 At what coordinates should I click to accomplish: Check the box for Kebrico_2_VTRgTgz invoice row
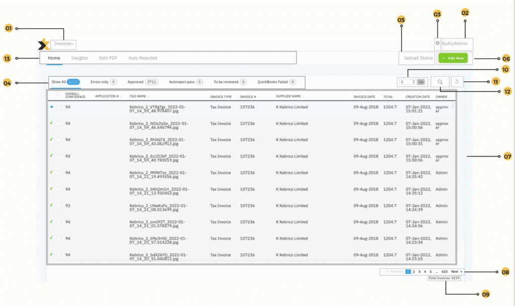pyautogui.click(x=58, y=107)
